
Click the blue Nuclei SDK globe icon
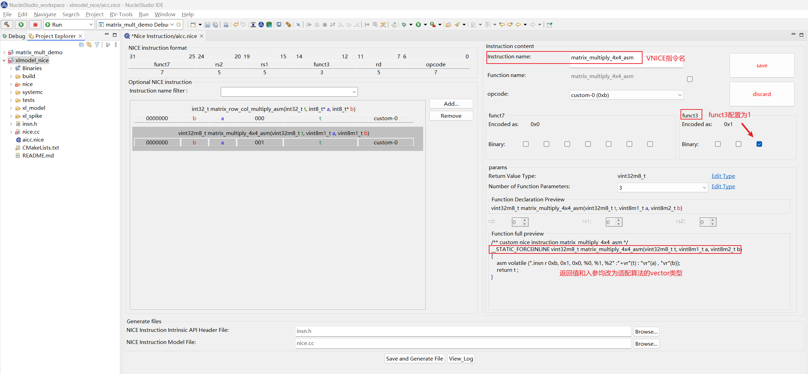click(261, 25)
